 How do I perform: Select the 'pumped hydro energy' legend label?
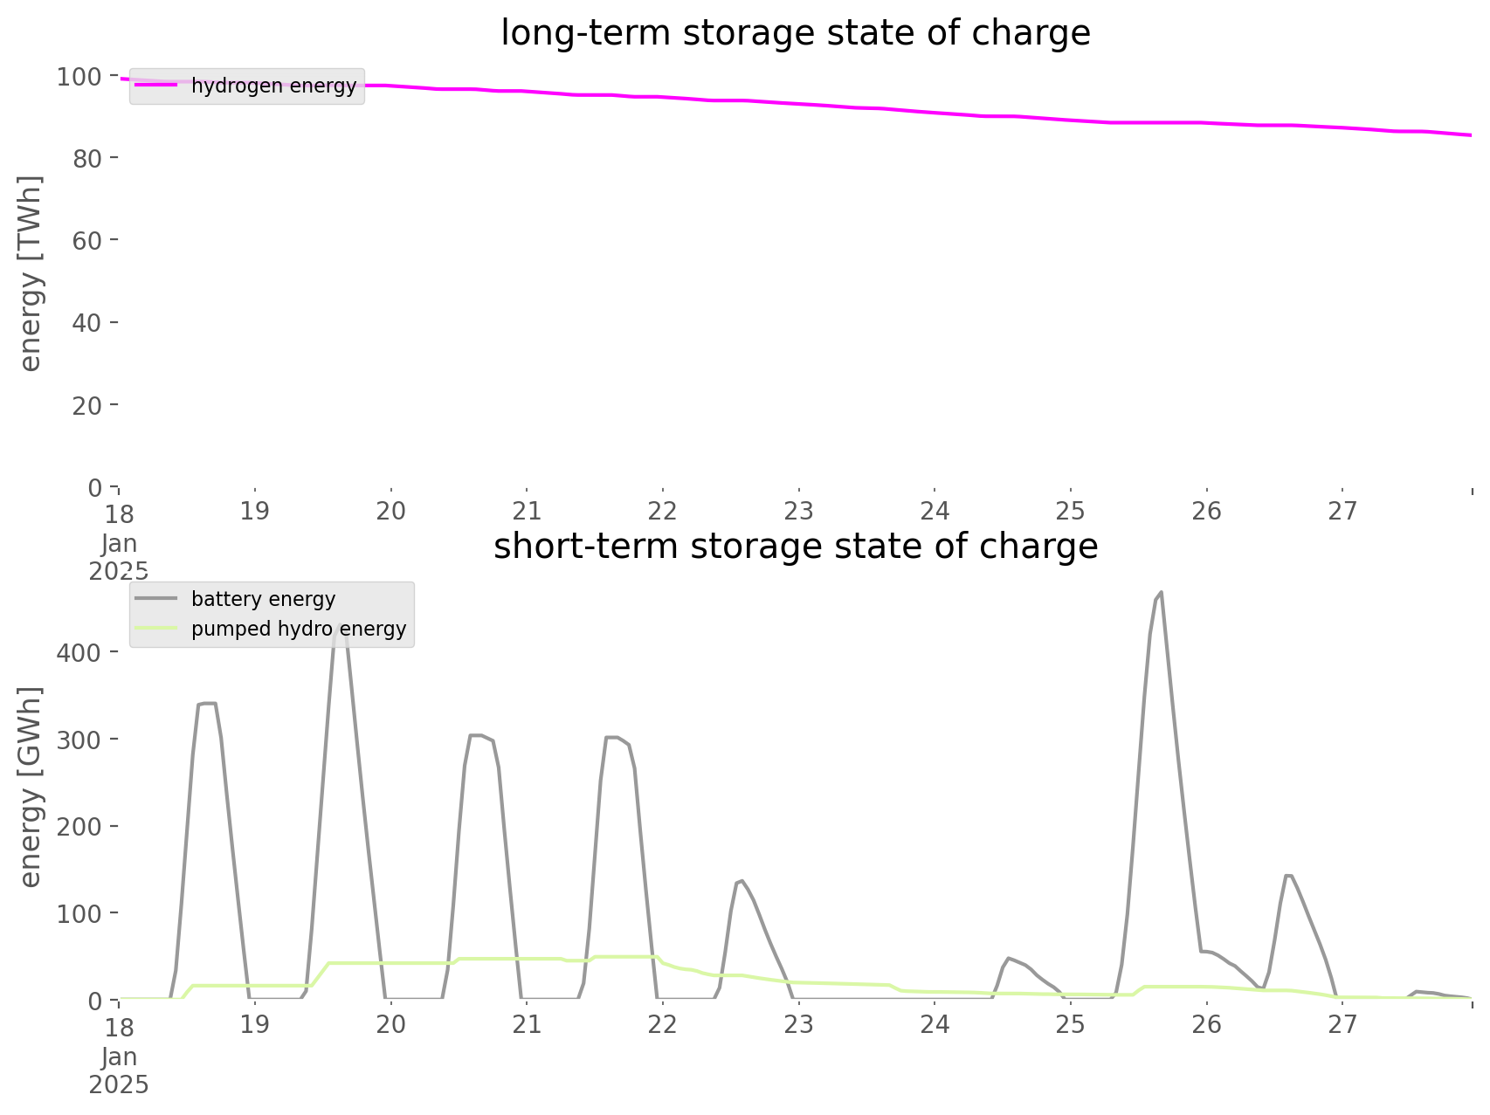pos(299,630)
